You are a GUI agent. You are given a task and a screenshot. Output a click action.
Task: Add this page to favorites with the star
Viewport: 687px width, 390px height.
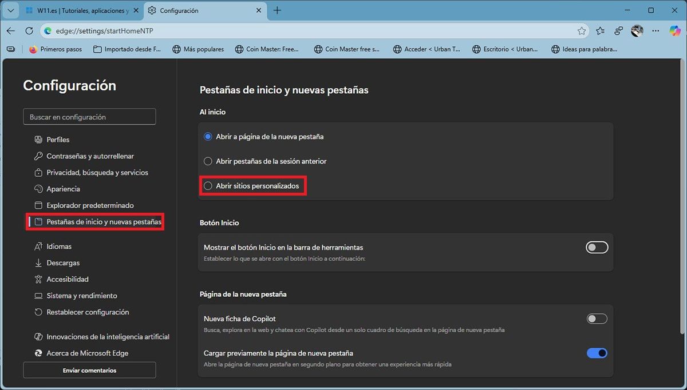[582, 31]
